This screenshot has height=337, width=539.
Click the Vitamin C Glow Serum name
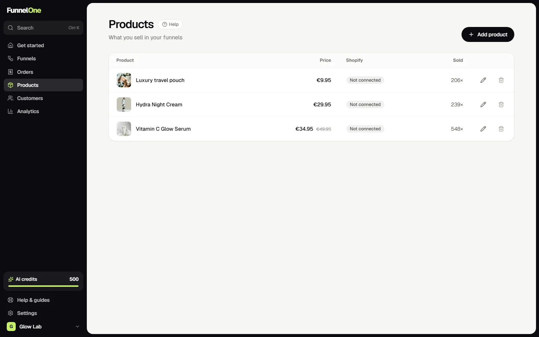pos(163,129)
